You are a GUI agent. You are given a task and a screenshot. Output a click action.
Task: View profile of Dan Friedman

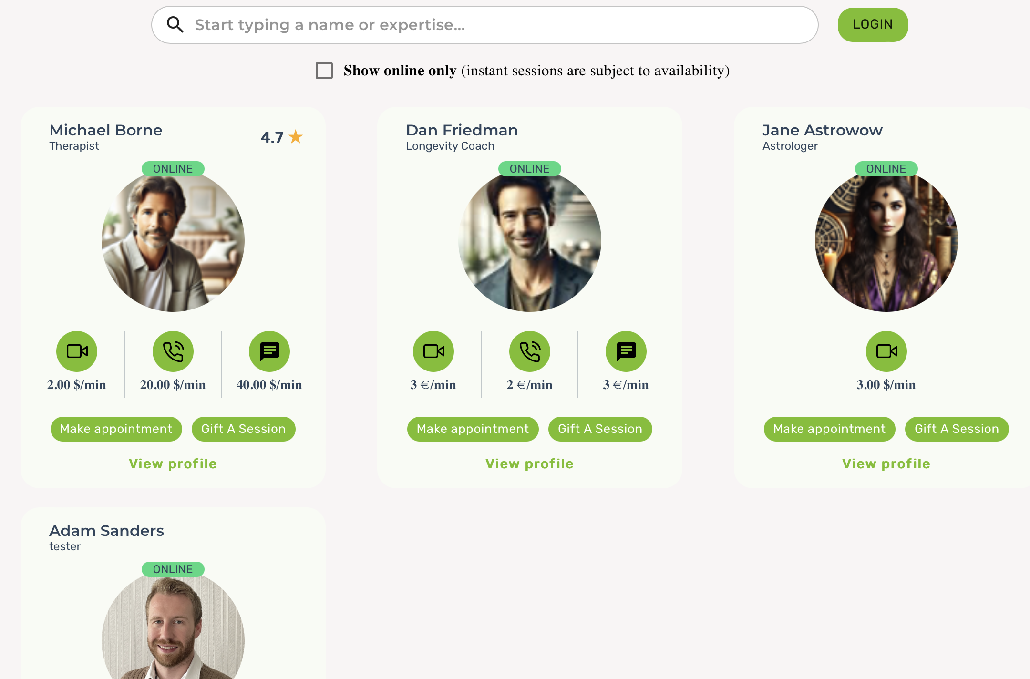(529, 464)
